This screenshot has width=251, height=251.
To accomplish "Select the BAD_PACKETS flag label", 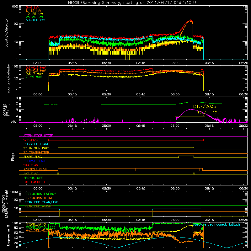I will [34, 182].
